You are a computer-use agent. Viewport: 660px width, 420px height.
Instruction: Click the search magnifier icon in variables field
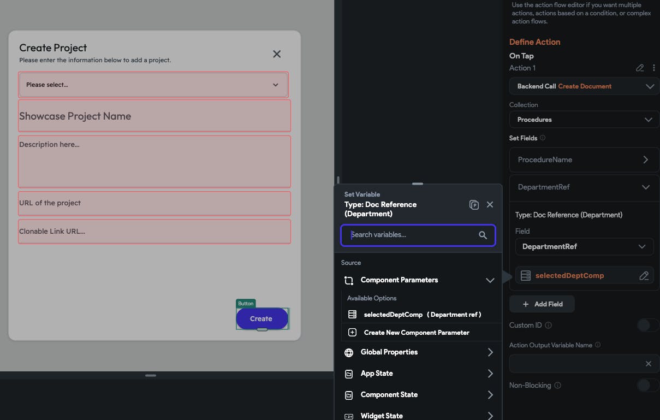tap(483, 235)
